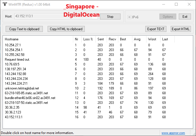Click the Host input field
The image size is (196, 136).
tap(56, 16)
